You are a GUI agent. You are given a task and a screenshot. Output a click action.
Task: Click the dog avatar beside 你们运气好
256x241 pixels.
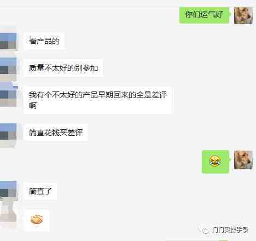point(243,15)
